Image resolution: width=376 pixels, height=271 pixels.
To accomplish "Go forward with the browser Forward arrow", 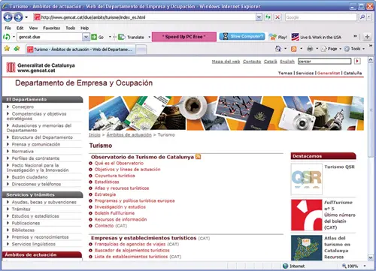I will point(18,17).
